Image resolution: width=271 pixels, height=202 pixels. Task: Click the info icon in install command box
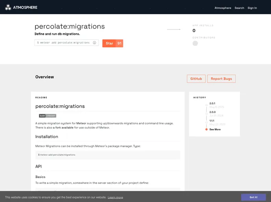pyautogui.click(x=95, y=43)
